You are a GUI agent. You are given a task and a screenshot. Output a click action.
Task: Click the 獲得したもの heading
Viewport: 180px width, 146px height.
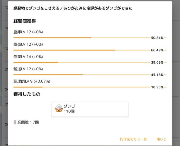(x=27, y=94)
